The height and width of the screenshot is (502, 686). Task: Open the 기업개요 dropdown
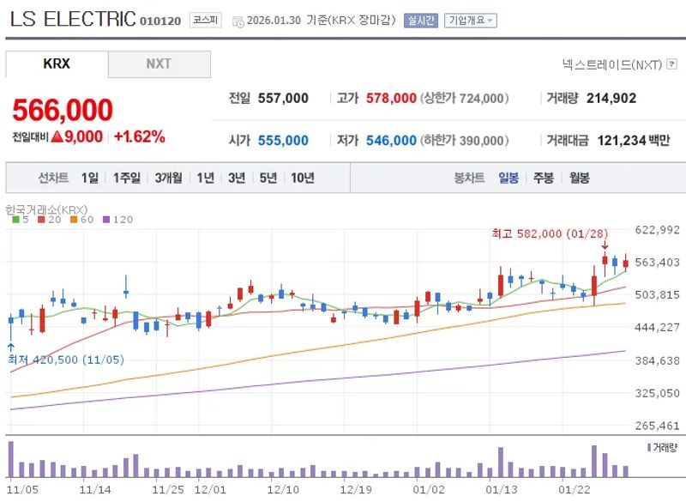click(x=470, y=21)
